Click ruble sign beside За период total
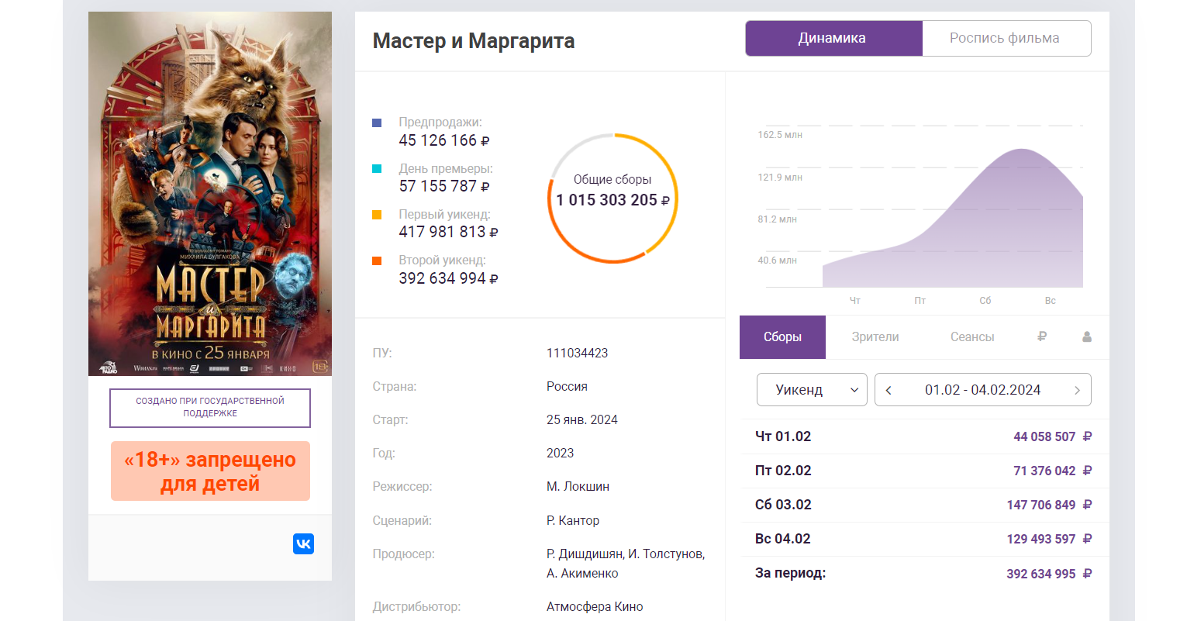 pyautogui.click(x=1087, y=574)
